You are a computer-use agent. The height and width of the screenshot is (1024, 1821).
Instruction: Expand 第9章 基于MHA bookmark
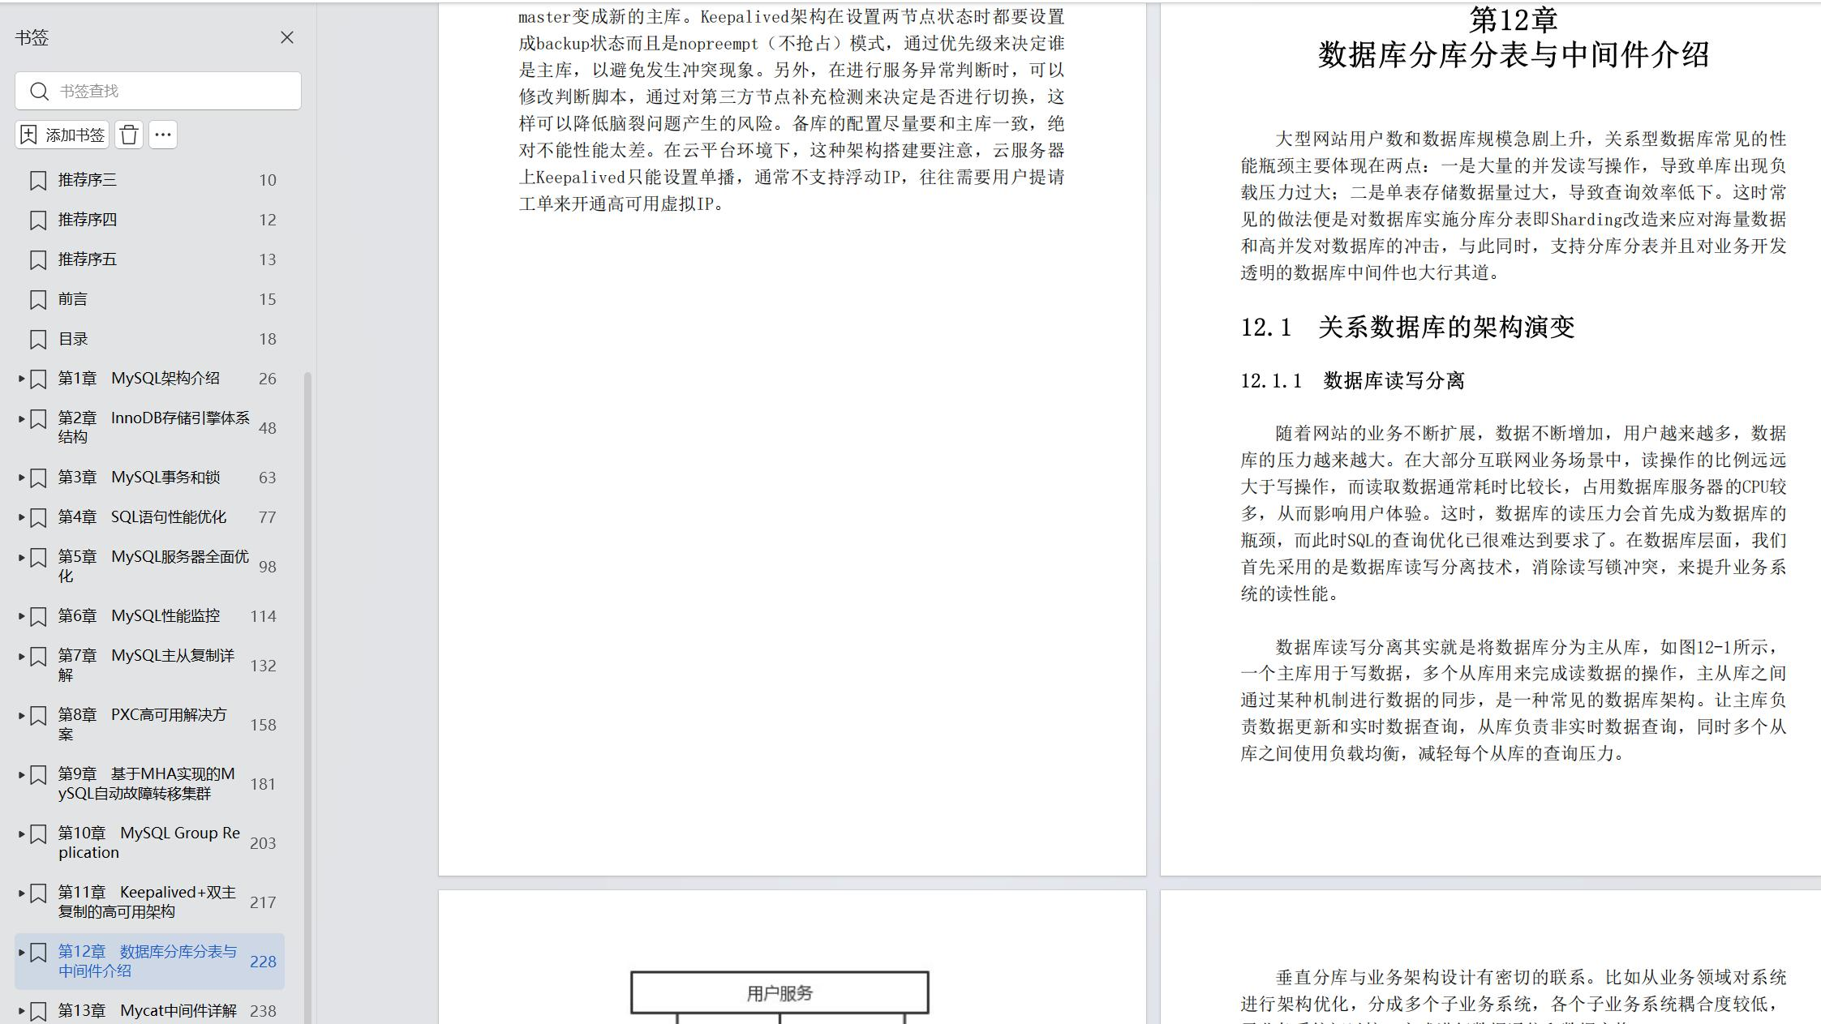[21, 774]
